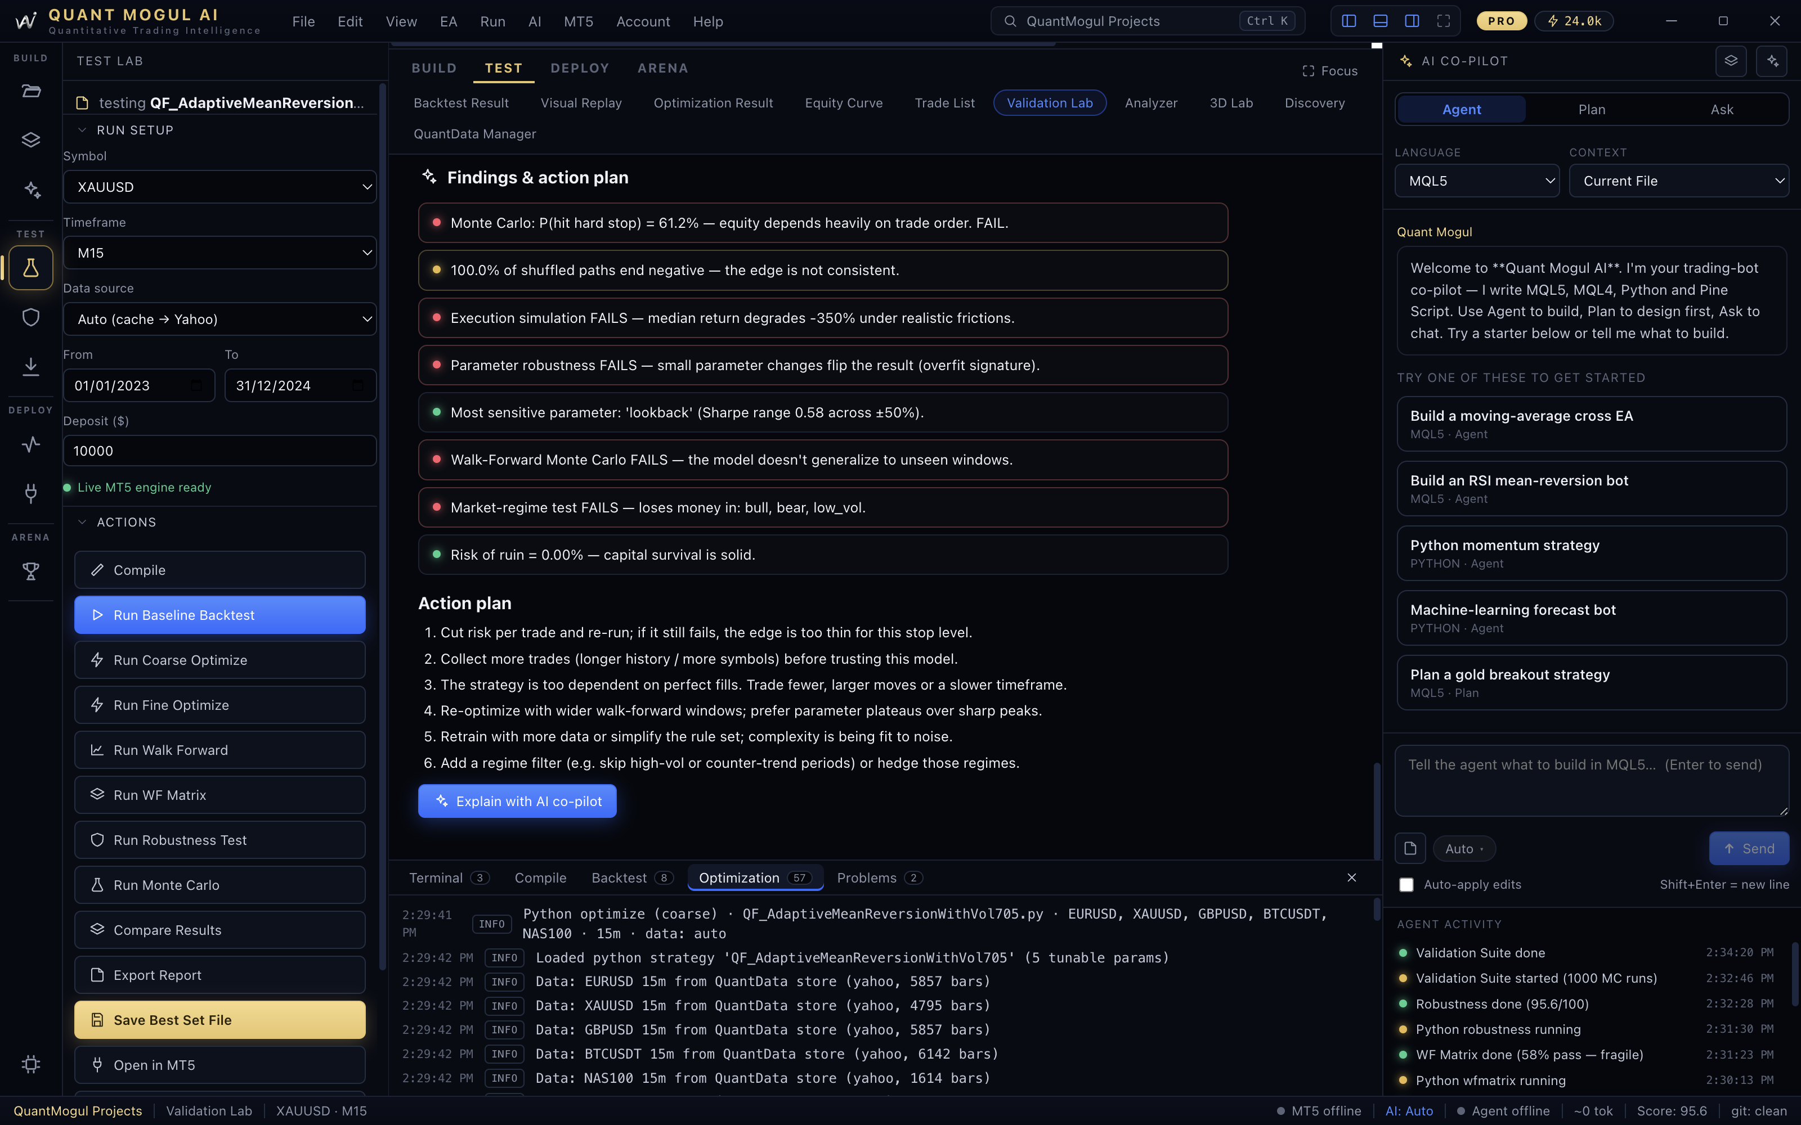
Task: Open the date picker for To date
Action: click(358, 385)
